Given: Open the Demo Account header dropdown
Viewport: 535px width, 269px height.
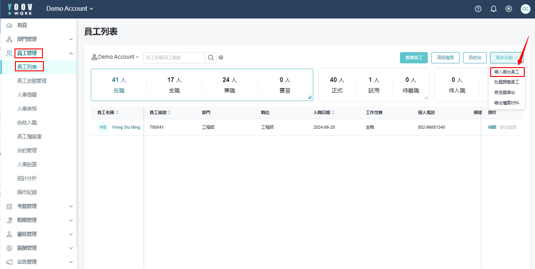Looking at the screenshot, I should point(70,9).
